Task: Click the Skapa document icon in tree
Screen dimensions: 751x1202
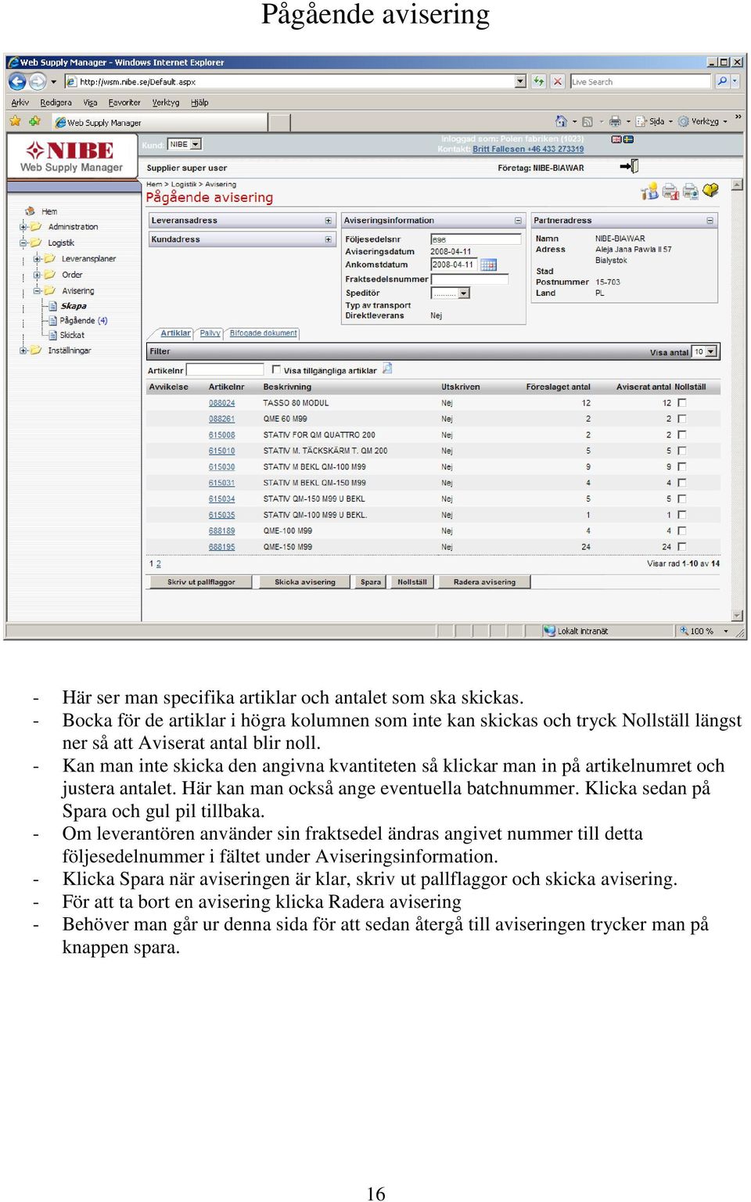Action: click(x=52, y=306)
